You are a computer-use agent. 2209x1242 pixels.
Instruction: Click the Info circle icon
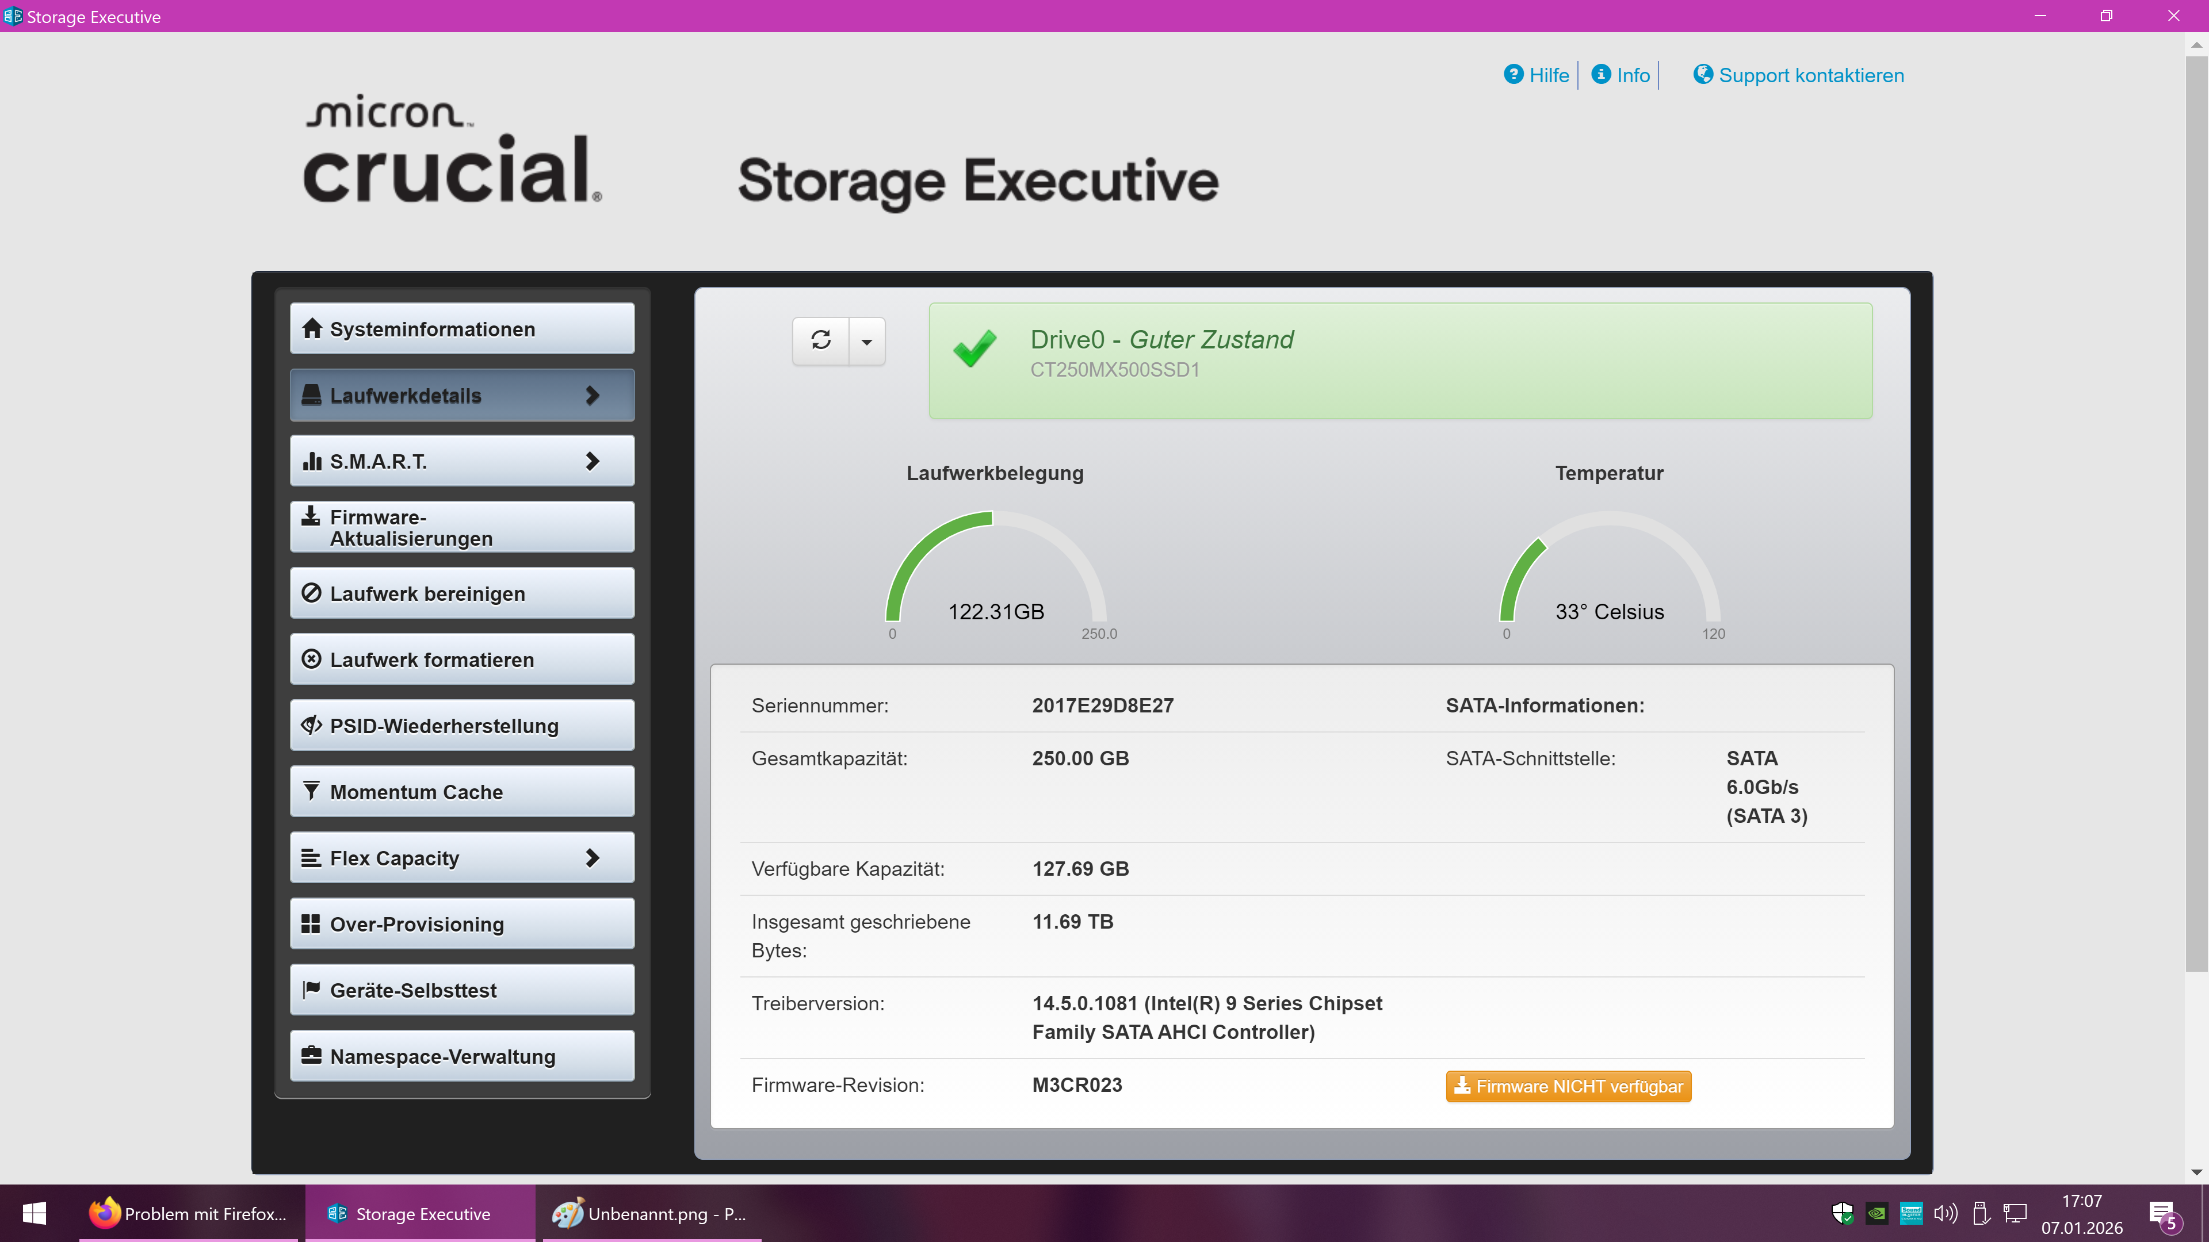point(1601,75)
